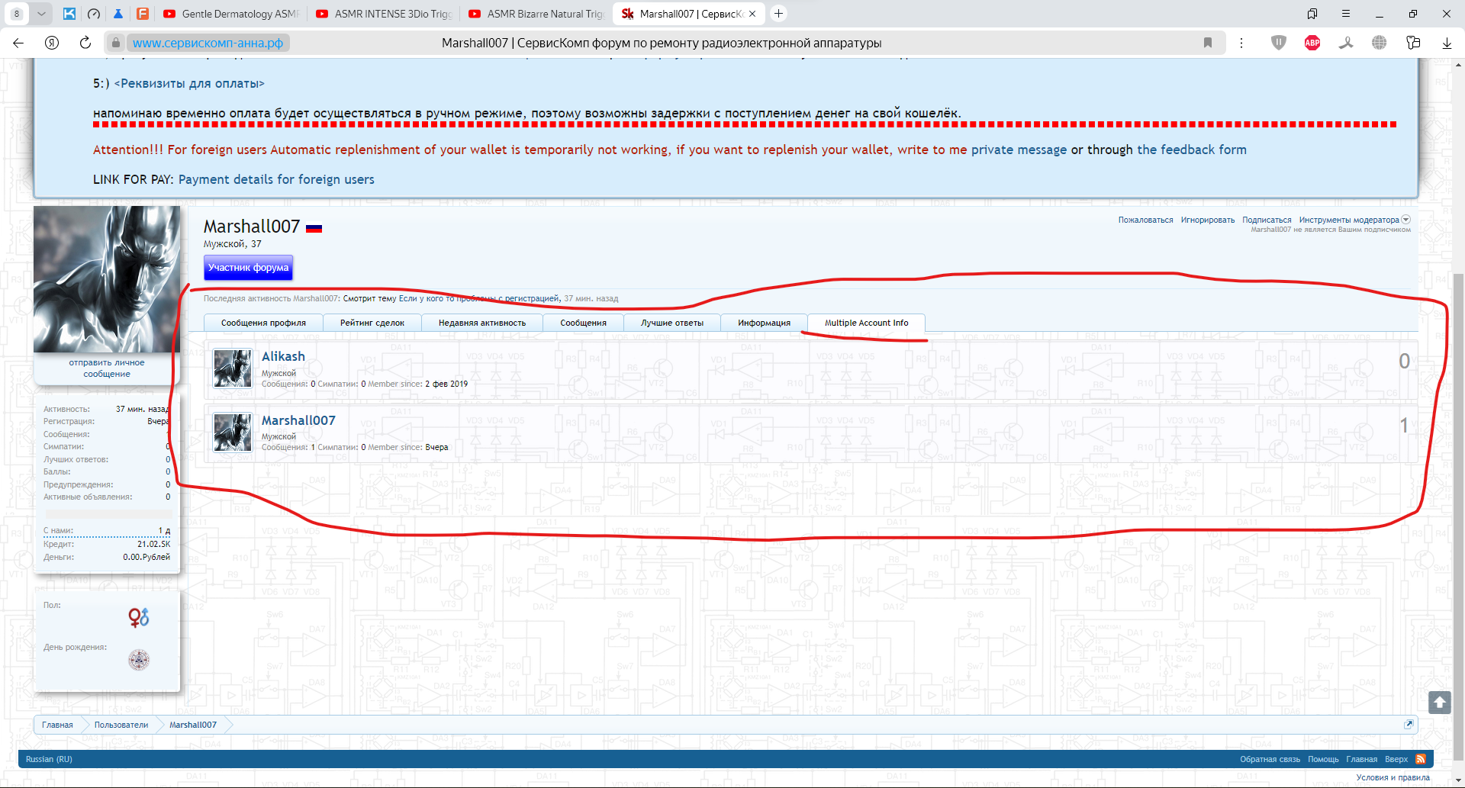Switch to Multiple Account Info tab
Screen dimensions: 1465x788
[866, 323]
